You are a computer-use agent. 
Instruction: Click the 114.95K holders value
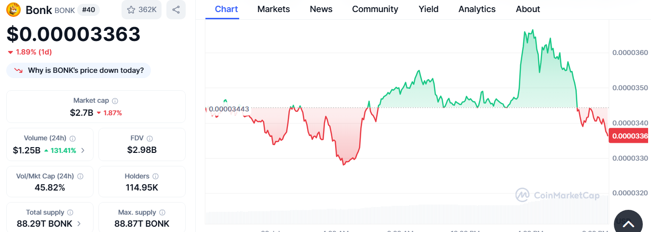pos(142,187)
